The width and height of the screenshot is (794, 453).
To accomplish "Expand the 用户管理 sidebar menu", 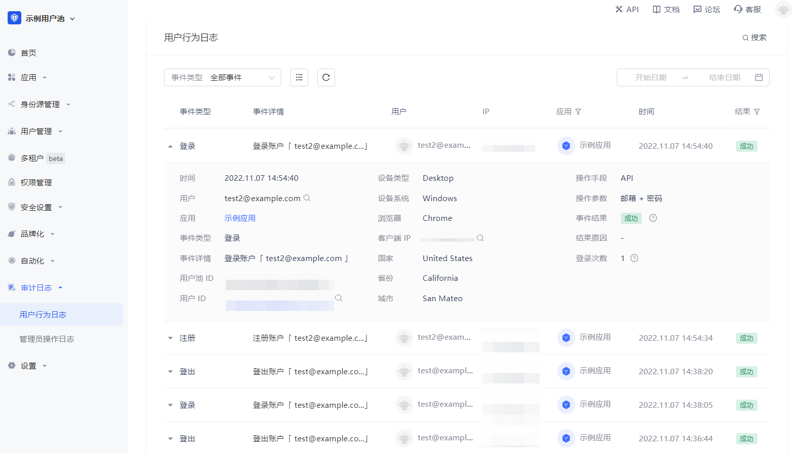I will pyautogui.click(x=37, y=132).
